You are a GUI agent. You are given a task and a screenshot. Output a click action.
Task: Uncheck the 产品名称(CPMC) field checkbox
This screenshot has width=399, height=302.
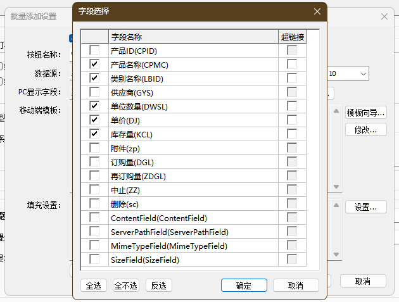coord(94,64)
